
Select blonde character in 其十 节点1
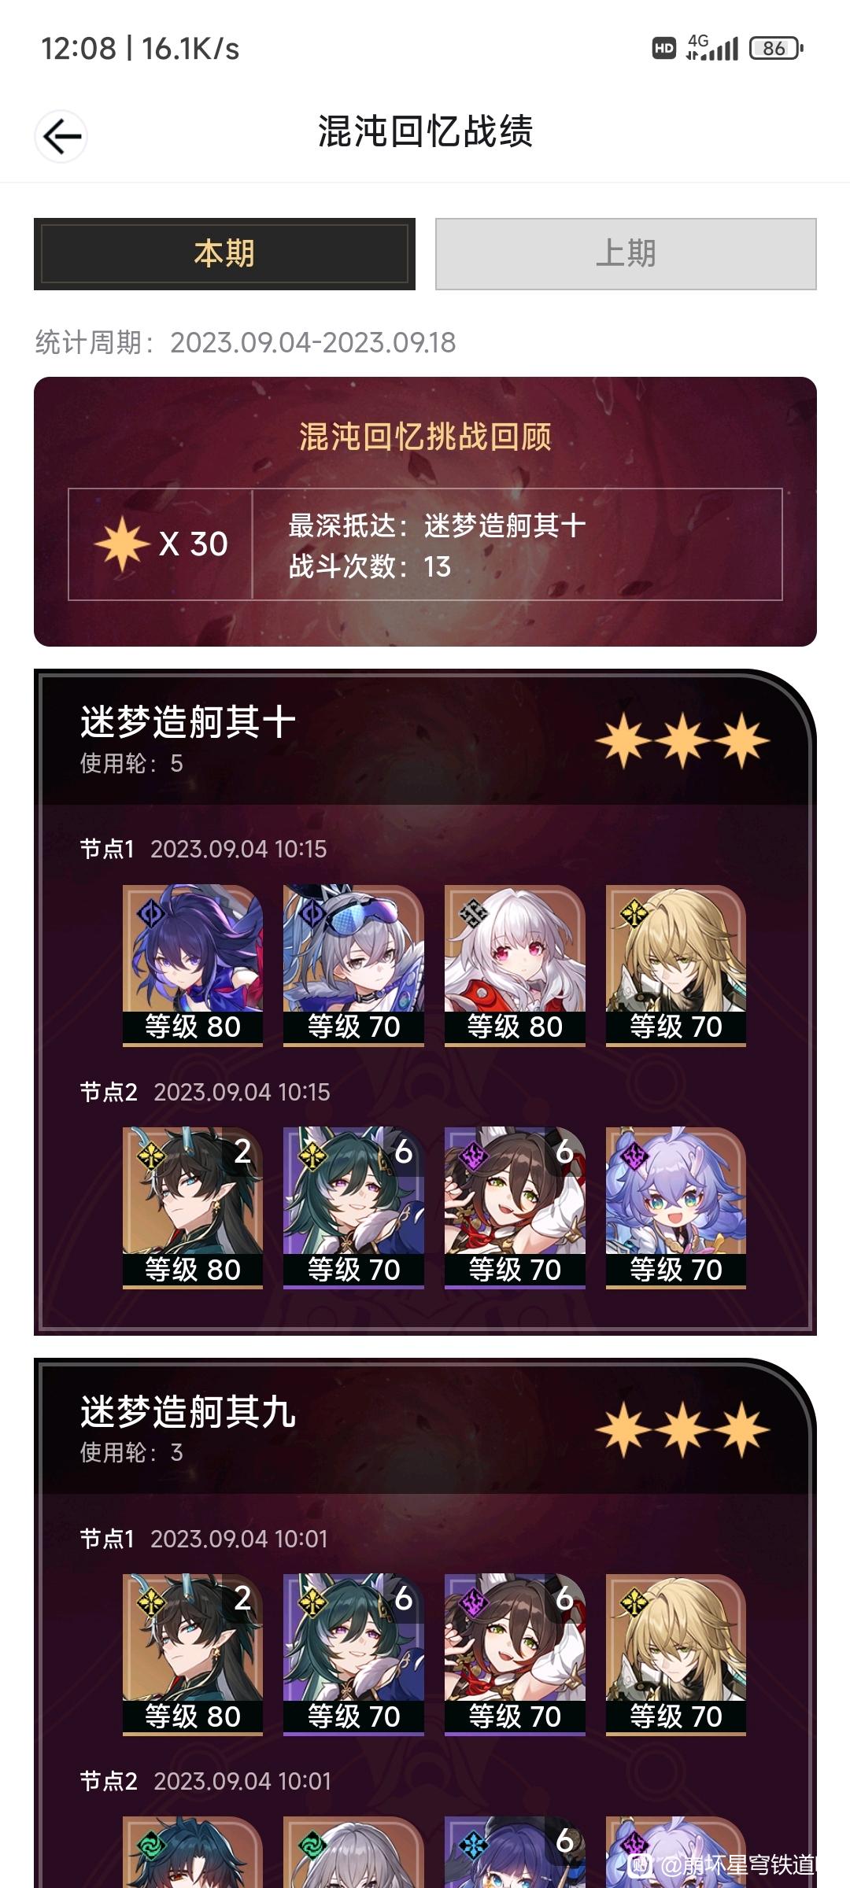pos(675,965)
